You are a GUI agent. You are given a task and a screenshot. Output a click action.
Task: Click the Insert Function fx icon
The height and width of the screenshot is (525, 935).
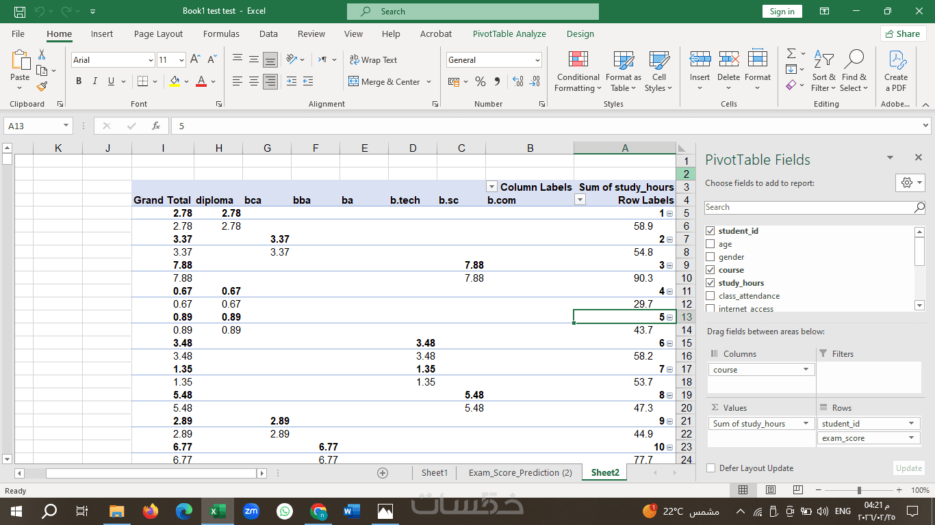point(156,126)
